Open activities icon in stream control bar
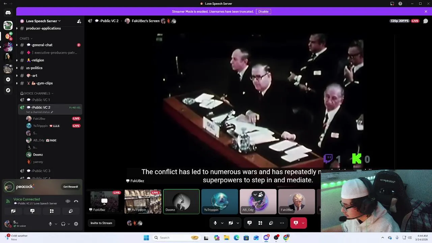 coord(260,223)
